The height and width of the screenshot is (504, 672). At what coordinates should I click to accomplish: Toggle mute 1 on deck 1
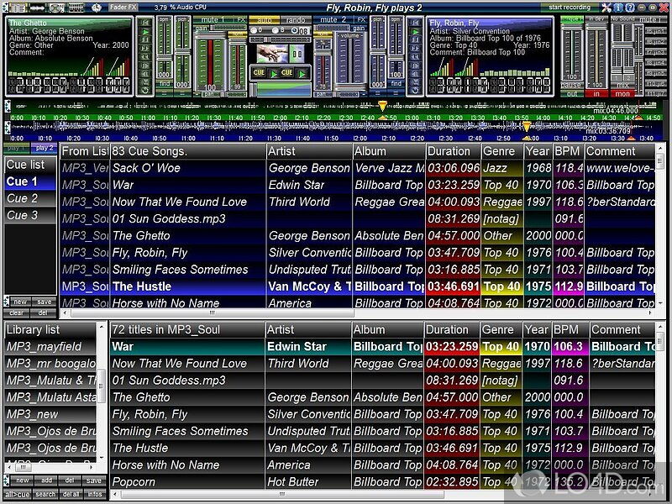[x=213, y=19]
